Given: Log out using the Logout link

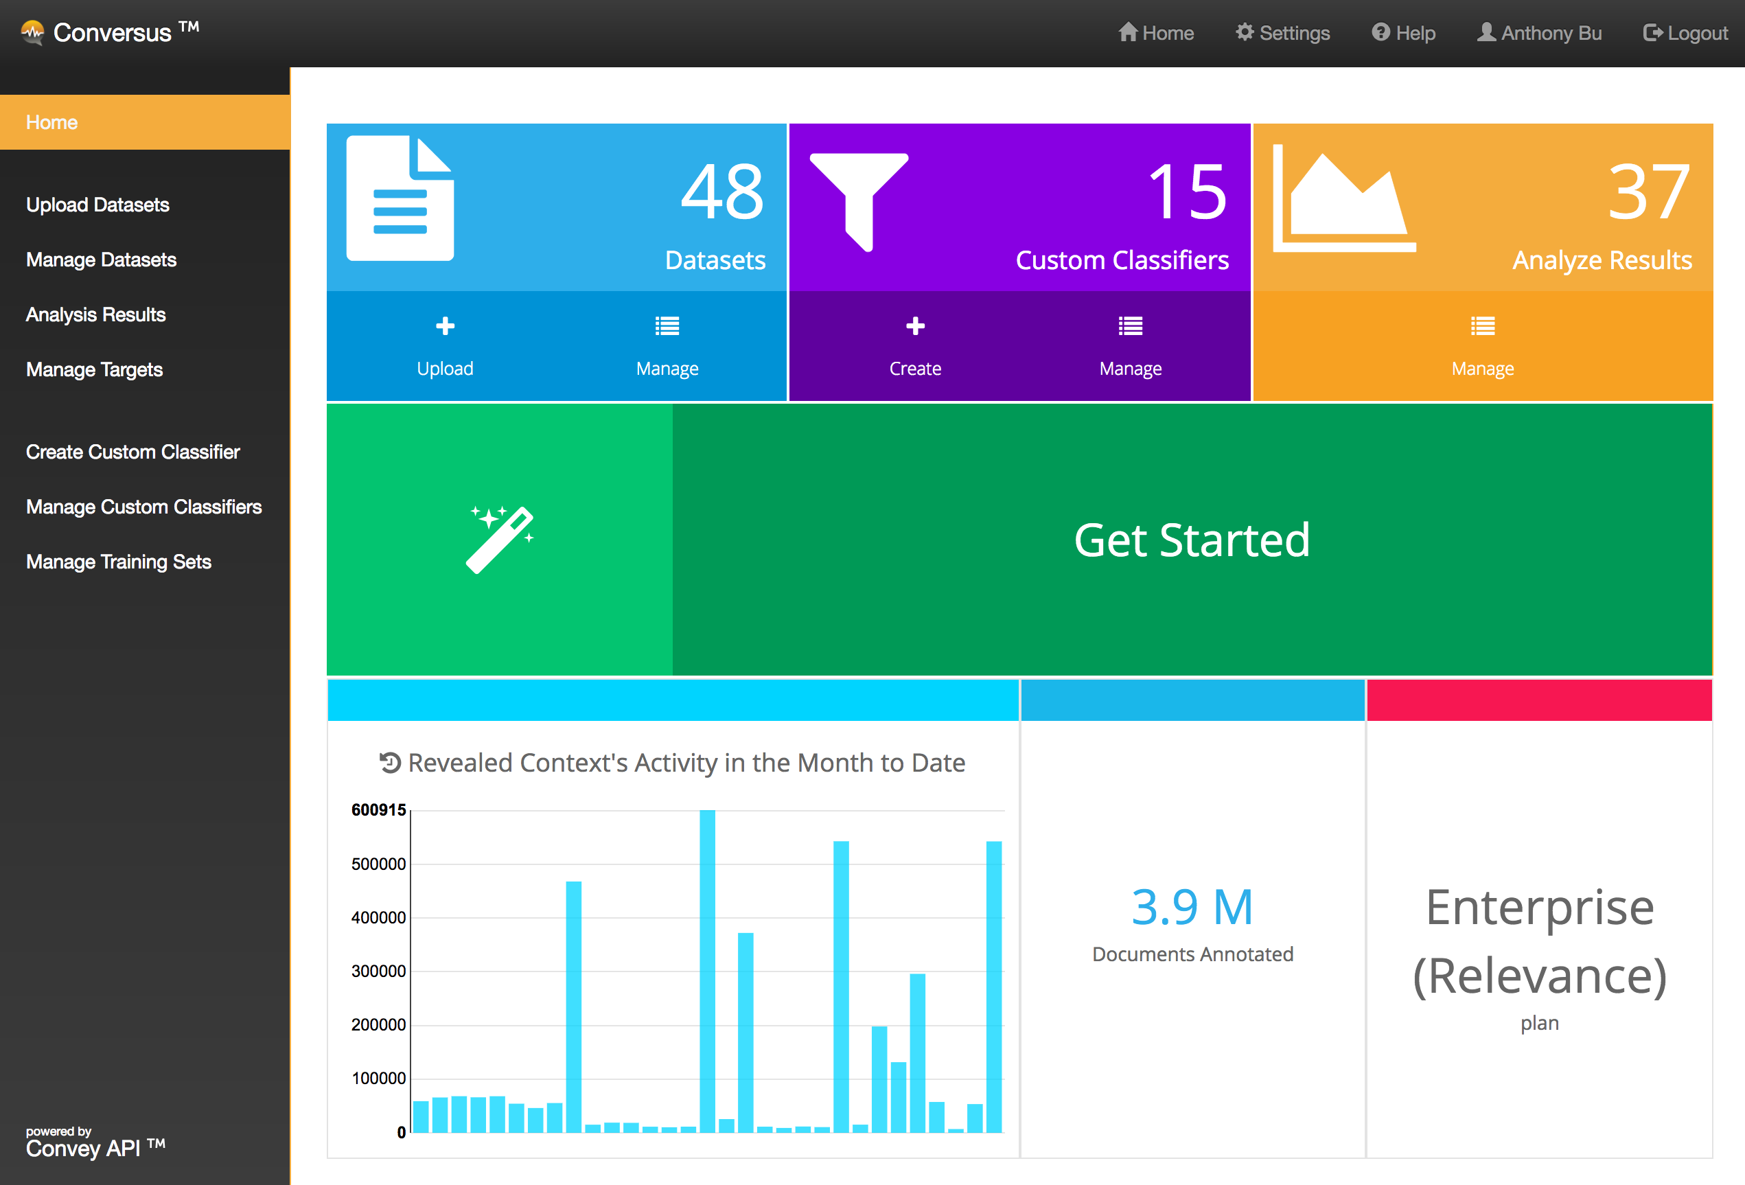Looking at the screenshot, I should coord(1685,33).
